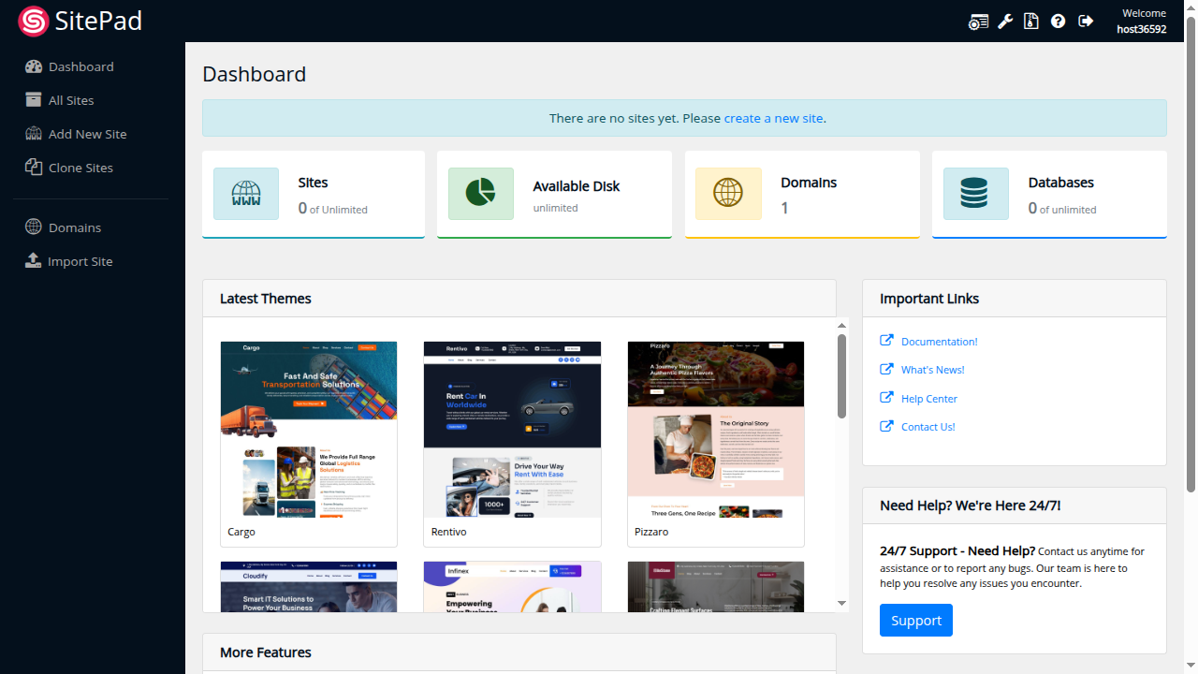1198x674 pixels.
Task: Click the Contact Us! link
Action: pos(928,427)
